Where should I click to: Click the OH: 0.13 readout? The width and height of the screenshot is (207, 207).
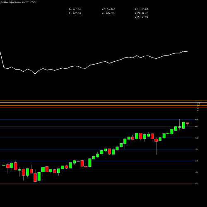click(142, 13)
